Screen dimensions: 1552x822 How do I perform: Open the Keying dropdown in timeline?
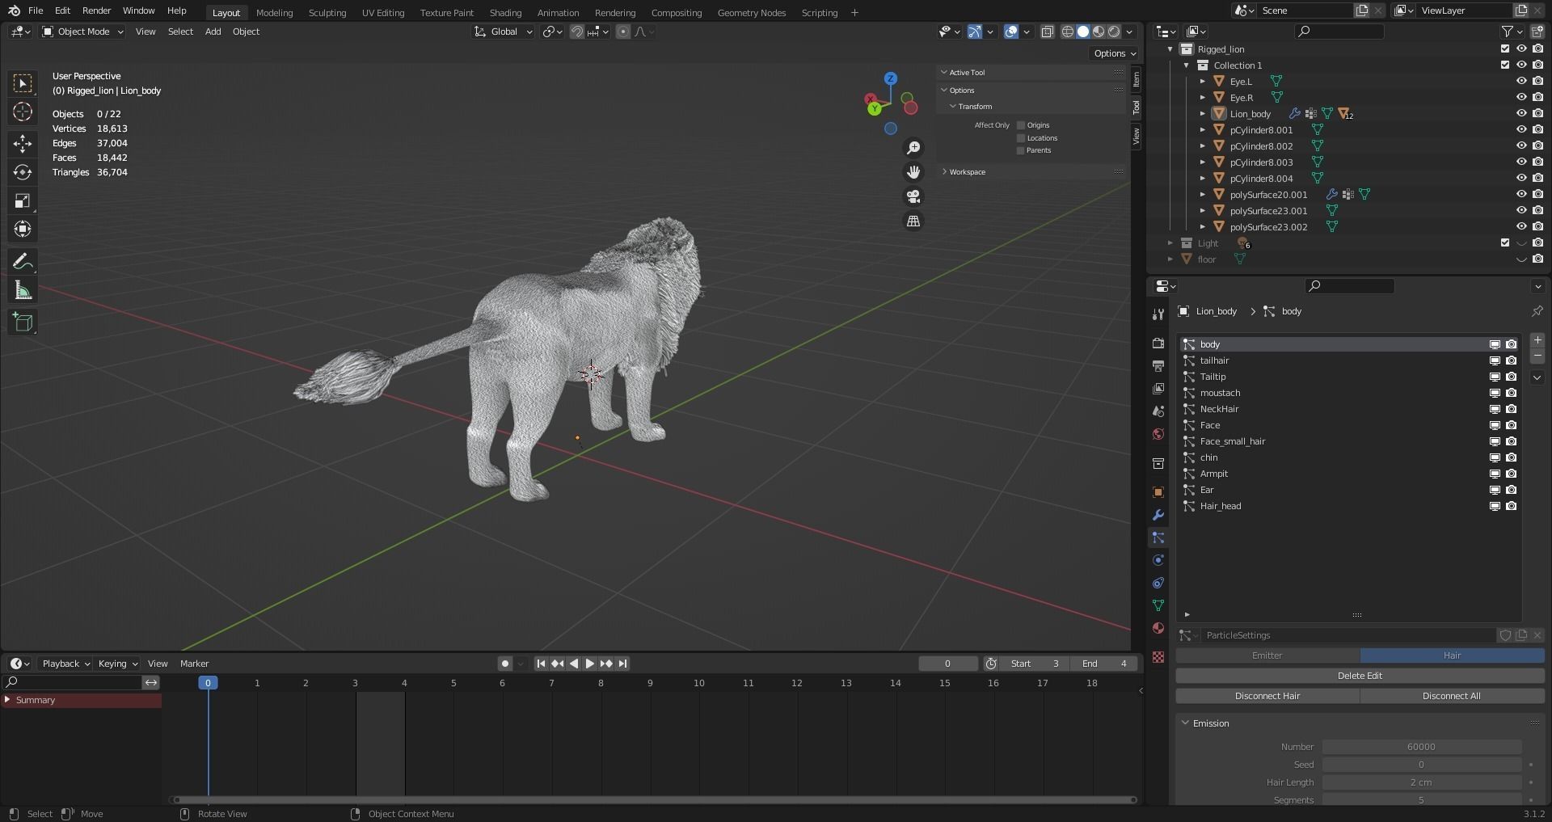[118, 664]
